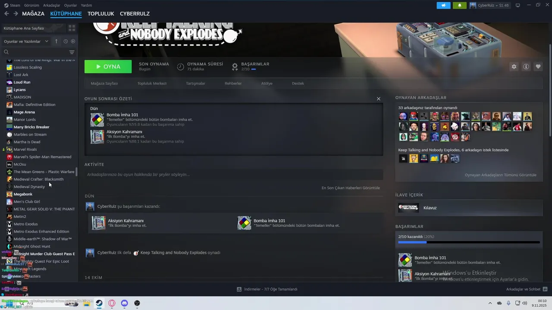
Task: Open Topluluk Merkezi link
Action: click(152, 84)
